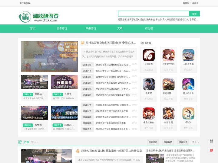Open 雷索纳斯卡组构筑思路分享 article in 文章 section
Image resolution: width=218 pixels, height=163 pixels.
pyautogui.click(x=170, y=151)
